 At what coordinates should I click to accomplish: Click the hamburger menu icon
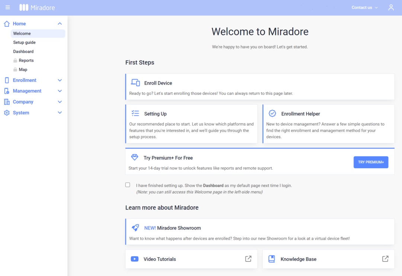click(7, 7)
